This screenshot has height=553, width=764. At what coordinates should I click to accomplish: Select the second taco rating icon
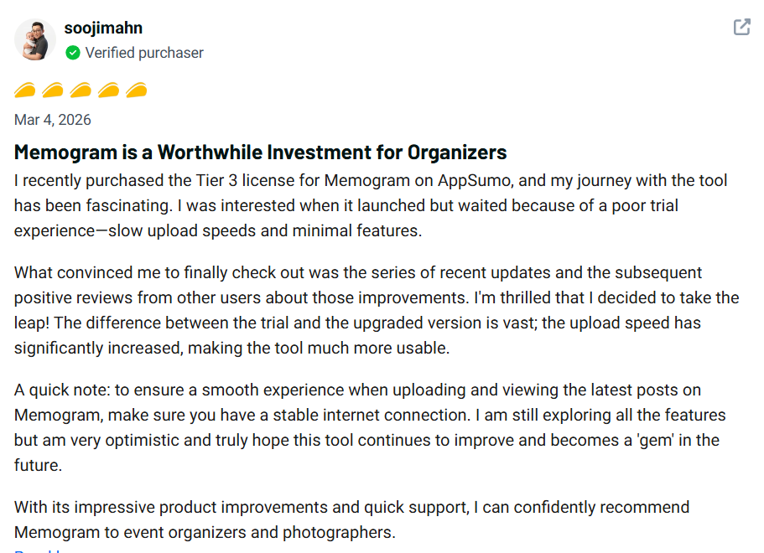pyautogui.click(x=53, y=90)
